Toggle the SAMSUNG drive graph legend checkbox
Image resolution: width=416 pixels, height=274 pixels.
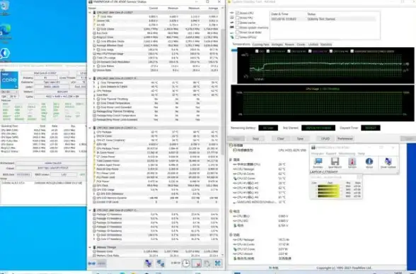352,51
